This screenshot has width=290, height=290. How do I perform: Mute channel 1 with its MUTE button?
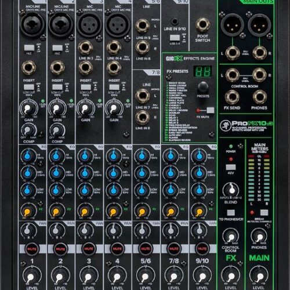32,249
